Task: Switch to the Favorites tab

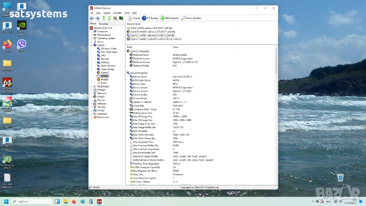Action: pyautogui.click(x=104, y=23)
